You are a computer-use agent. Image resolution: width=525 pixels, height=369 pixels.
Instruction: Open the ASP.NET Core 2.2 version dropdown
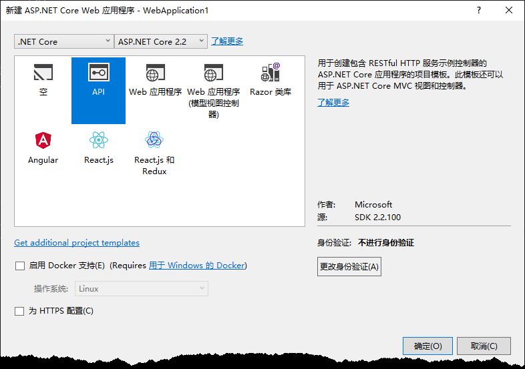point(161,41)
